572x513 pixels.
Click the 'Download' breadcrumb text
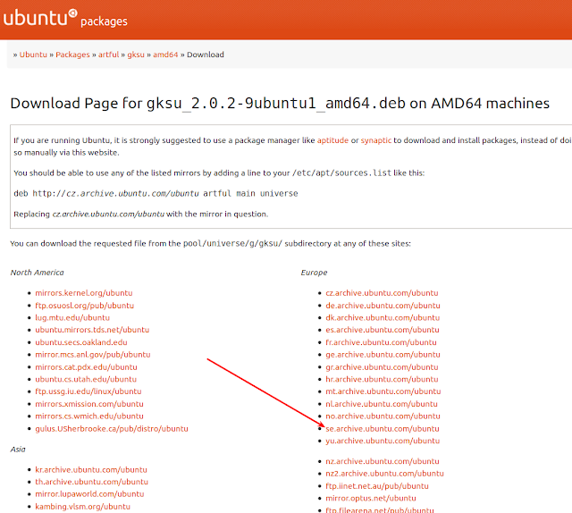(x=206, y=55)
